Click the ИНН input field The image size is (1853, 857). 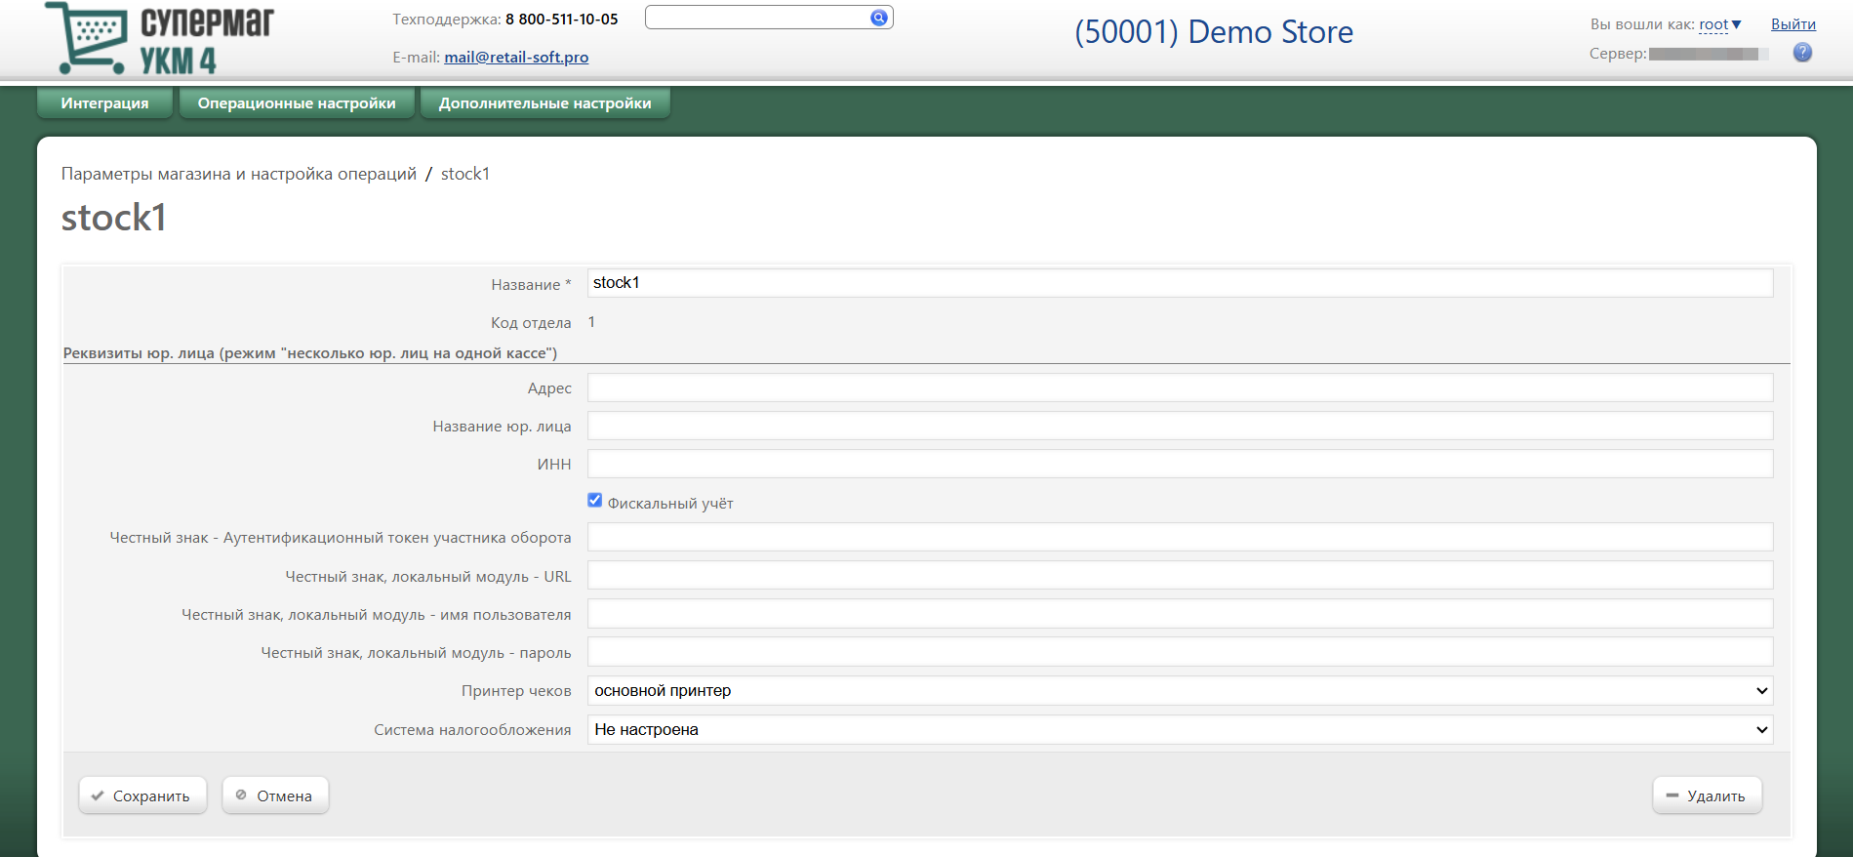1179,465
